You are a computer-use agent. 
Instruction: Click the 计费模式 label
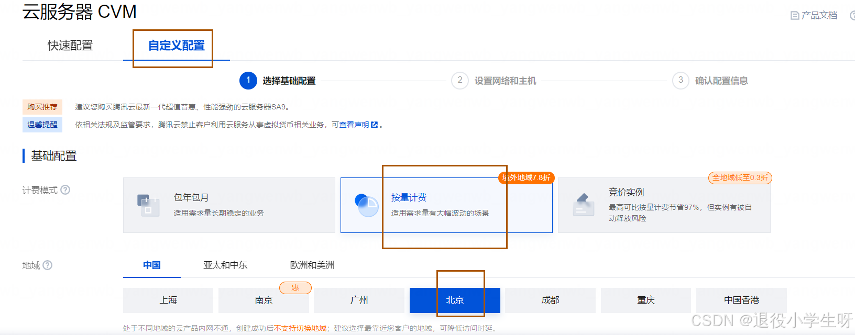point(40,190)
